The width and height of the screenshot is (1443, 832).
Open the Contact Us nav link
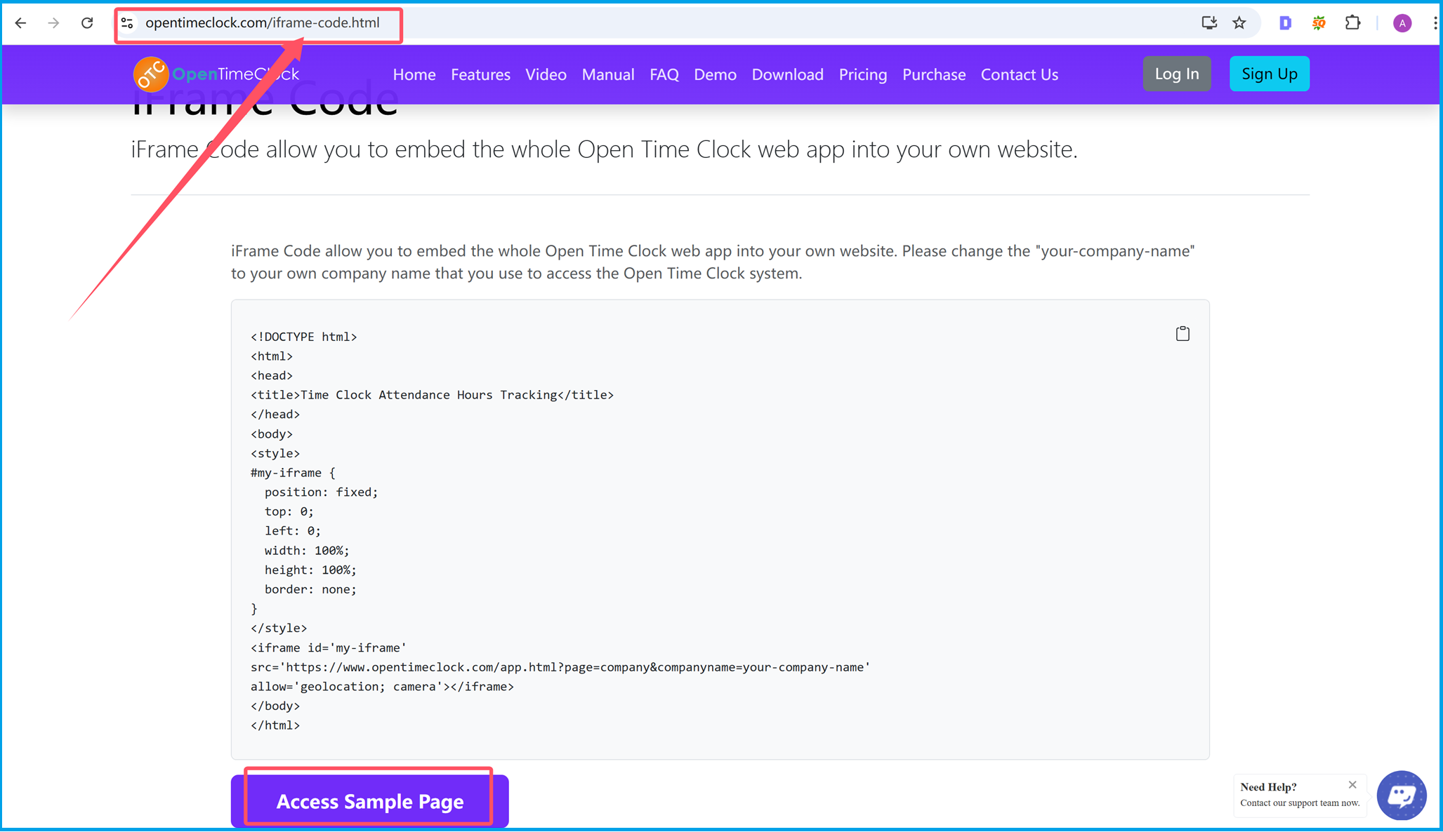1019,74
